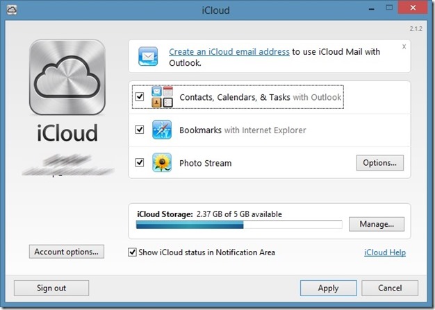
Task: Open Create an iCloud email address link
Action: click(x=229, y=52)
